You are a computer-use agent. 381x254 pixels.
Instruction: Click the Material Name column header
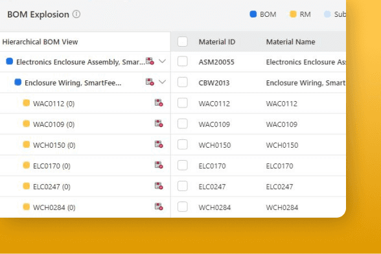click(290, 42)
